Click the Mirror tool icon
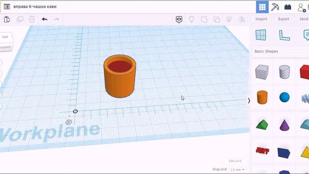The height and width of the screenshot is (174, 309). pyautogui.click(x=241, y=19)
